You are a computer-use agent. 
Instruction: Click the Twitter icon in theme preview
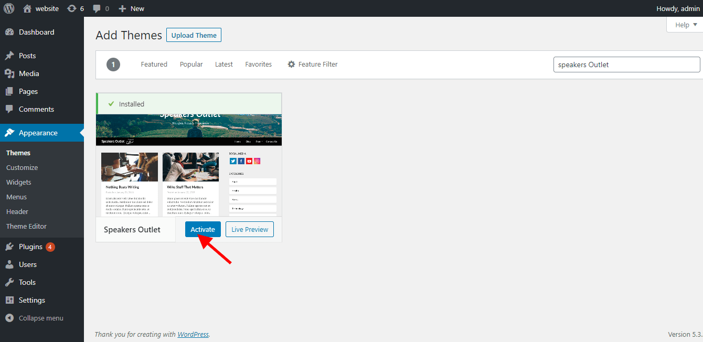pyautogui.click(x=233, y=161)
